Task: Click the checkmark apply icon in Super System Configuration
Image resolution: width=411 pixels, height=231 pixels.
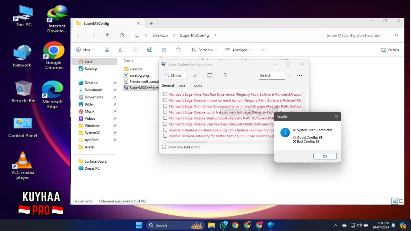Action: pyautogui.click(x=195, y=75)
